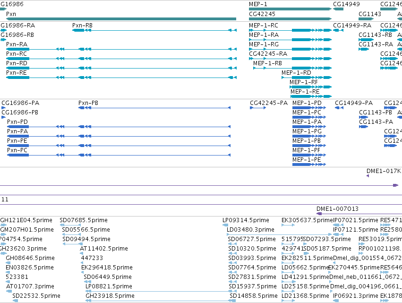Click the MEP-1-RE transcript label
The height and width of the screenshot is (303, 402).
(305, 92)
